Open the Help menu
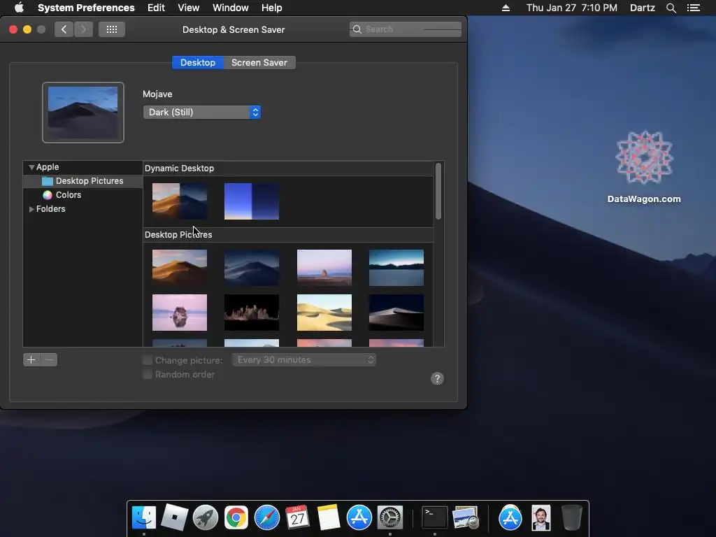The width and height of the screenshot is (716, 537). [x=272, y=8]
